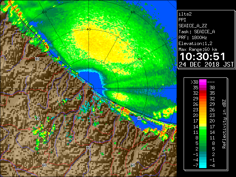Click the "-7" legend label

[195, 166]
